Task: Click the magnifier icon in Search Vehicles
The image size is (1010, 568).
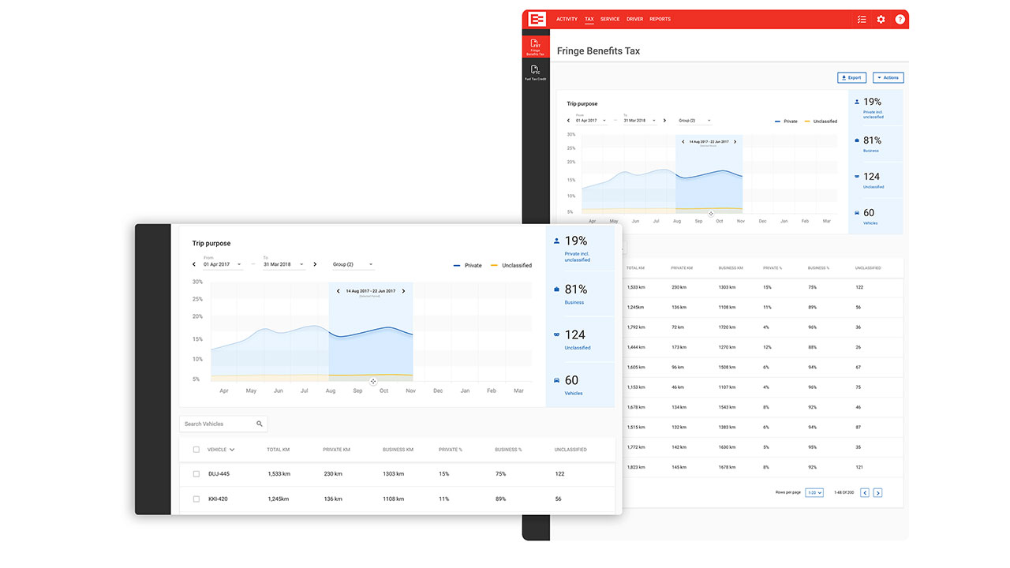Action: (260, 424)
